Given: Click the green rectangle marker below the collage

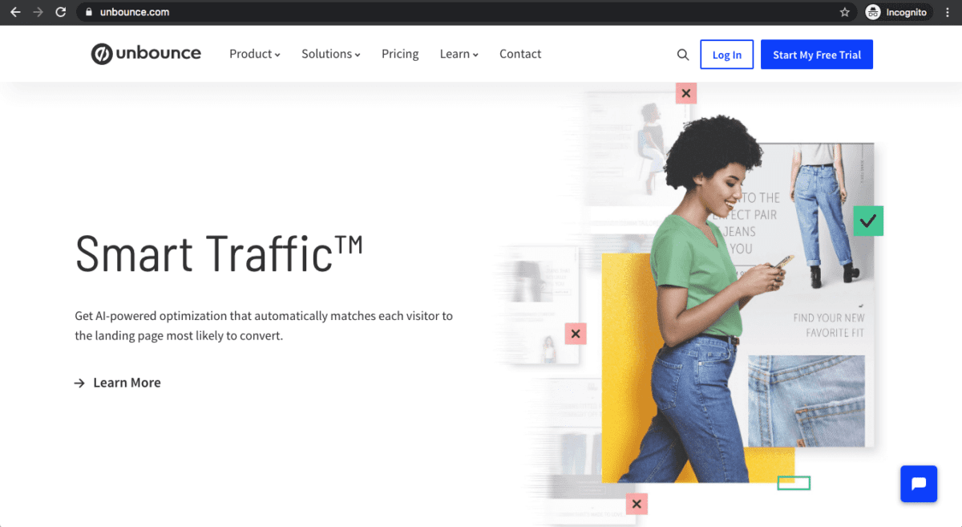Looking at the screenshot, I should (794, 483).
